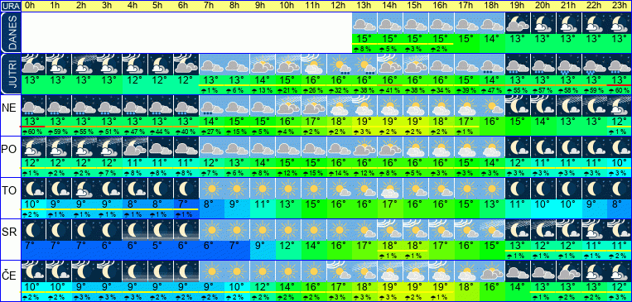Click the URA header cell
The image size is (632, 302).
coord(10,6)
